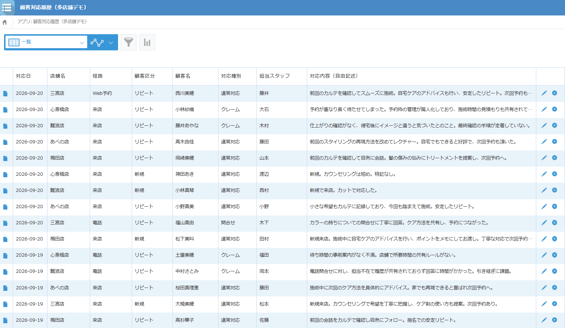Open record detail for 土屋美穂 row
Image resolution: width=565 pixels, height=328 pixels.
[x=5, y=255]
